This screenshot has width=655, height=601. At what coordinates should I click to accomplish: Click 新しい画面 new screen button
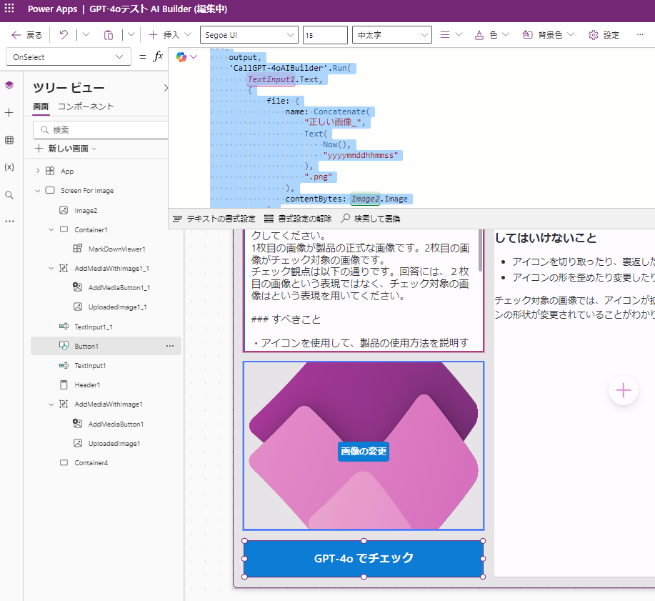(66, 149)
